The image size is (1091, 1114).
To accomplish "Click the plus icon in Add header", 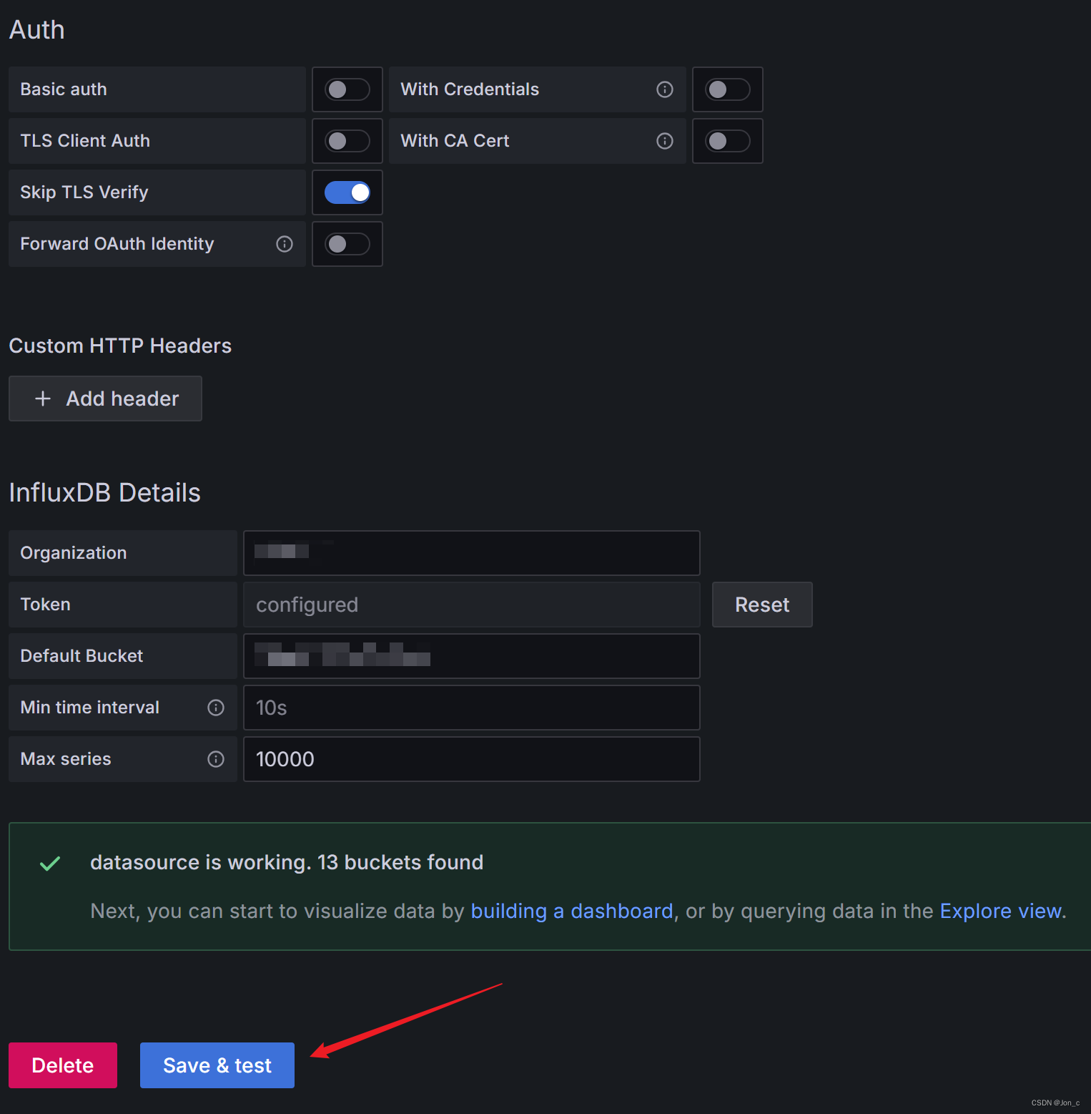I will pos(43,399).
